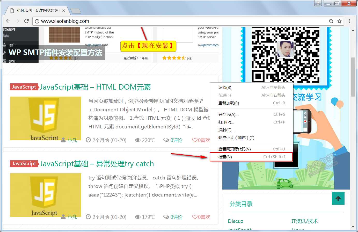Click the vertical page scrollbar thumb

pyautogui.click(x=353, y=77)
